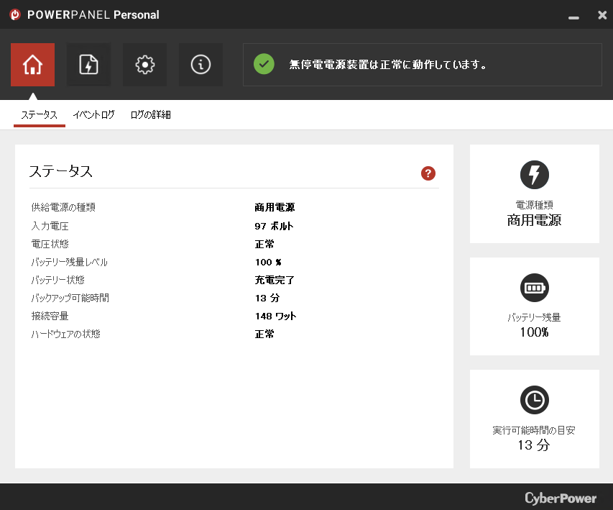Image resolution: width=613 pixels, height=510 pixels.
Task: Click the PowerPanel logo icon in title bar
Action: point(15,15)
